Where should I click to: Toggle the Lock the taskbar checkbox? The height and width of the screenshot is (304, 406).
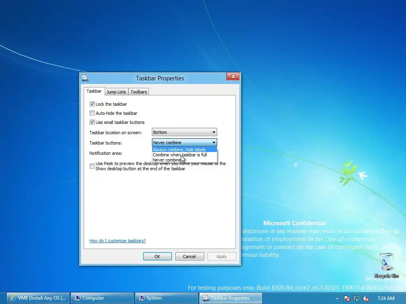(92, 104)
